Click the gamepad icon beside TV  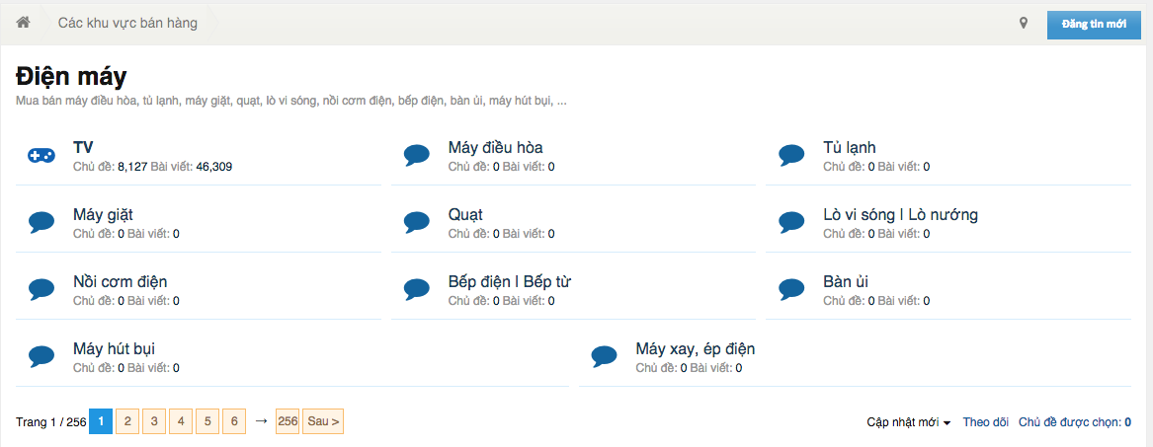41,155
